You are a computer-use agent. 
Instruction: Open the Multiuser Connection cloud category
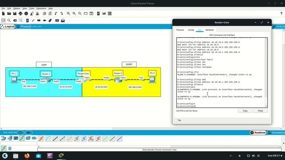34,138
